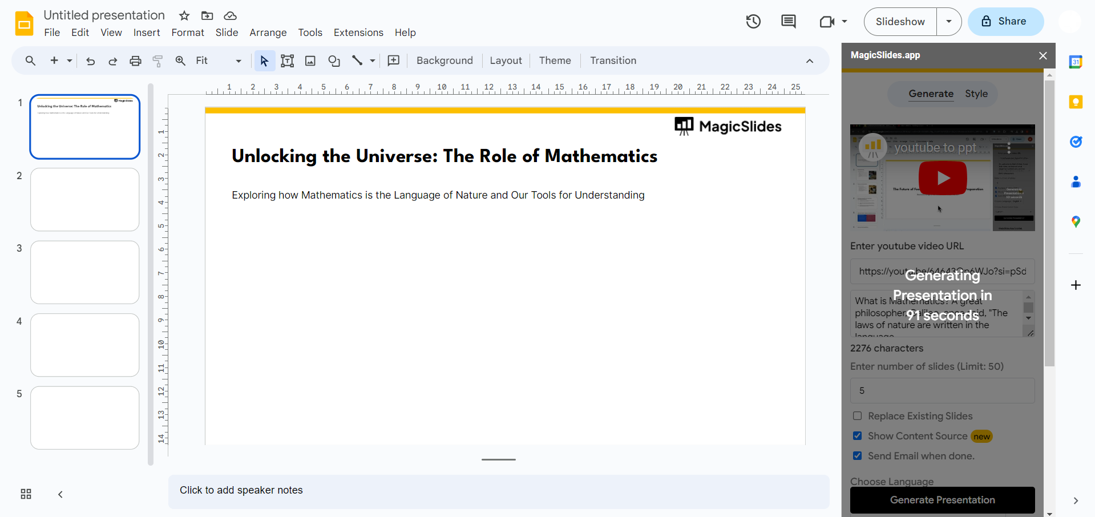Click the insert image icon
Image resolution: width=1095 pixels, height=517 pixels.
(310, 61)
